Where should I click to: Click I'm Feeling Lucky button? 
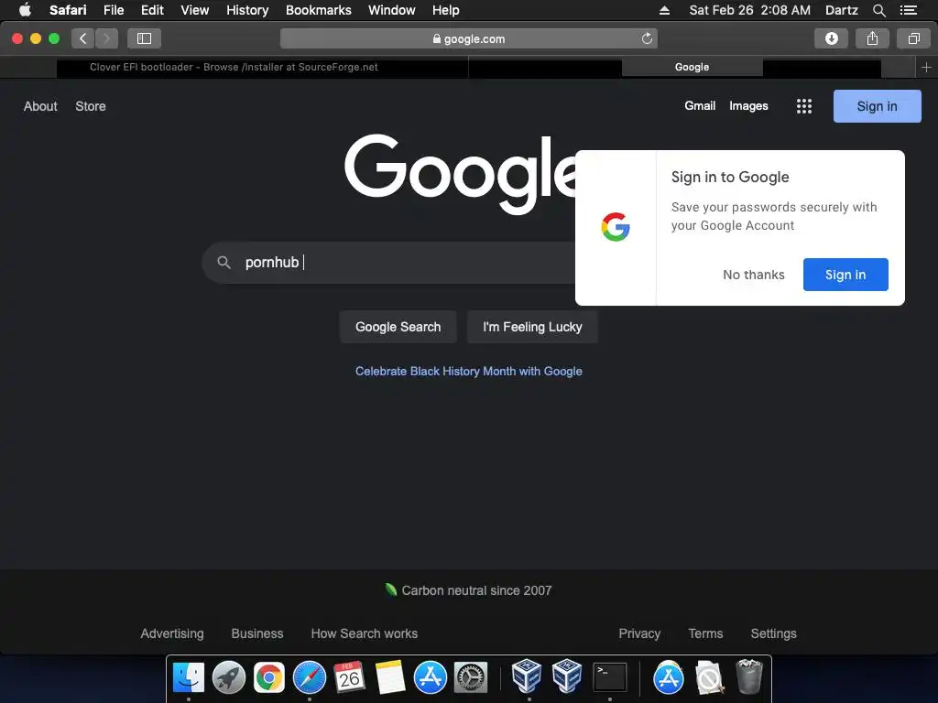click(x=532, y=327)
